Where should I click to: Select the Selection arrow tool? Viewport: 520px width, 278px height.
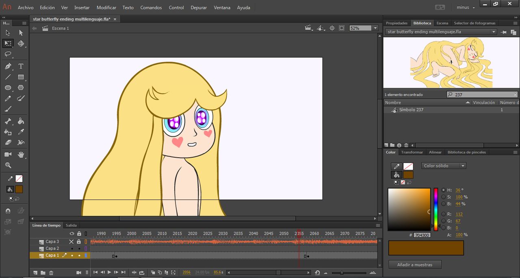point(8,33)
